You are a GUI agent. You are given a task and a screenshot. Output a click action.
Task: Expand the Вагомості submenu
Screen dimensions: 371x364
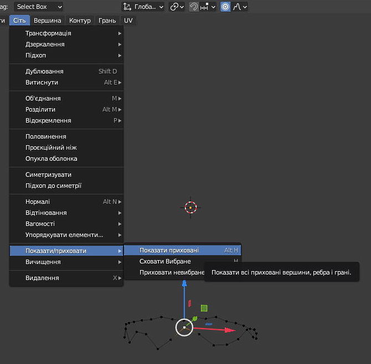point(66,224)
